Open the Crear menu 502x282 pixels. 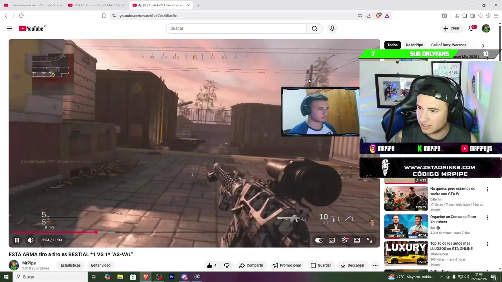coord(451,28)
